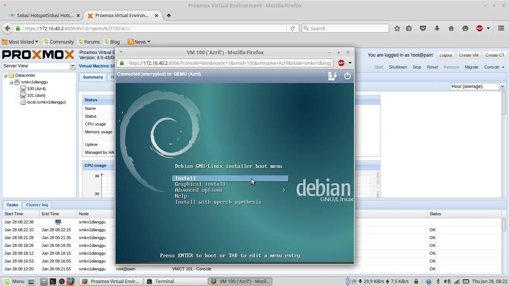The width and height of the screenshot is (509, 286).
Task: Collapse the Datacenter tree node
Action: (x=6, y=75)
